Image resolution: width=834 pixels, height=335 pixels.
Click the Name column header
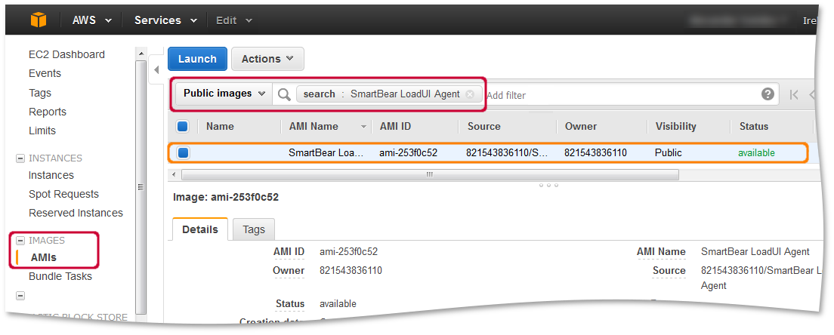pyautogui.click(x=220, y=126)
